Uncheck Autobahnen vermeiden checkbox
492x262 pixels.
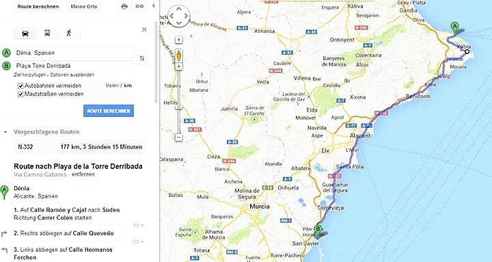pyautogui.click(x=20, y=86)
